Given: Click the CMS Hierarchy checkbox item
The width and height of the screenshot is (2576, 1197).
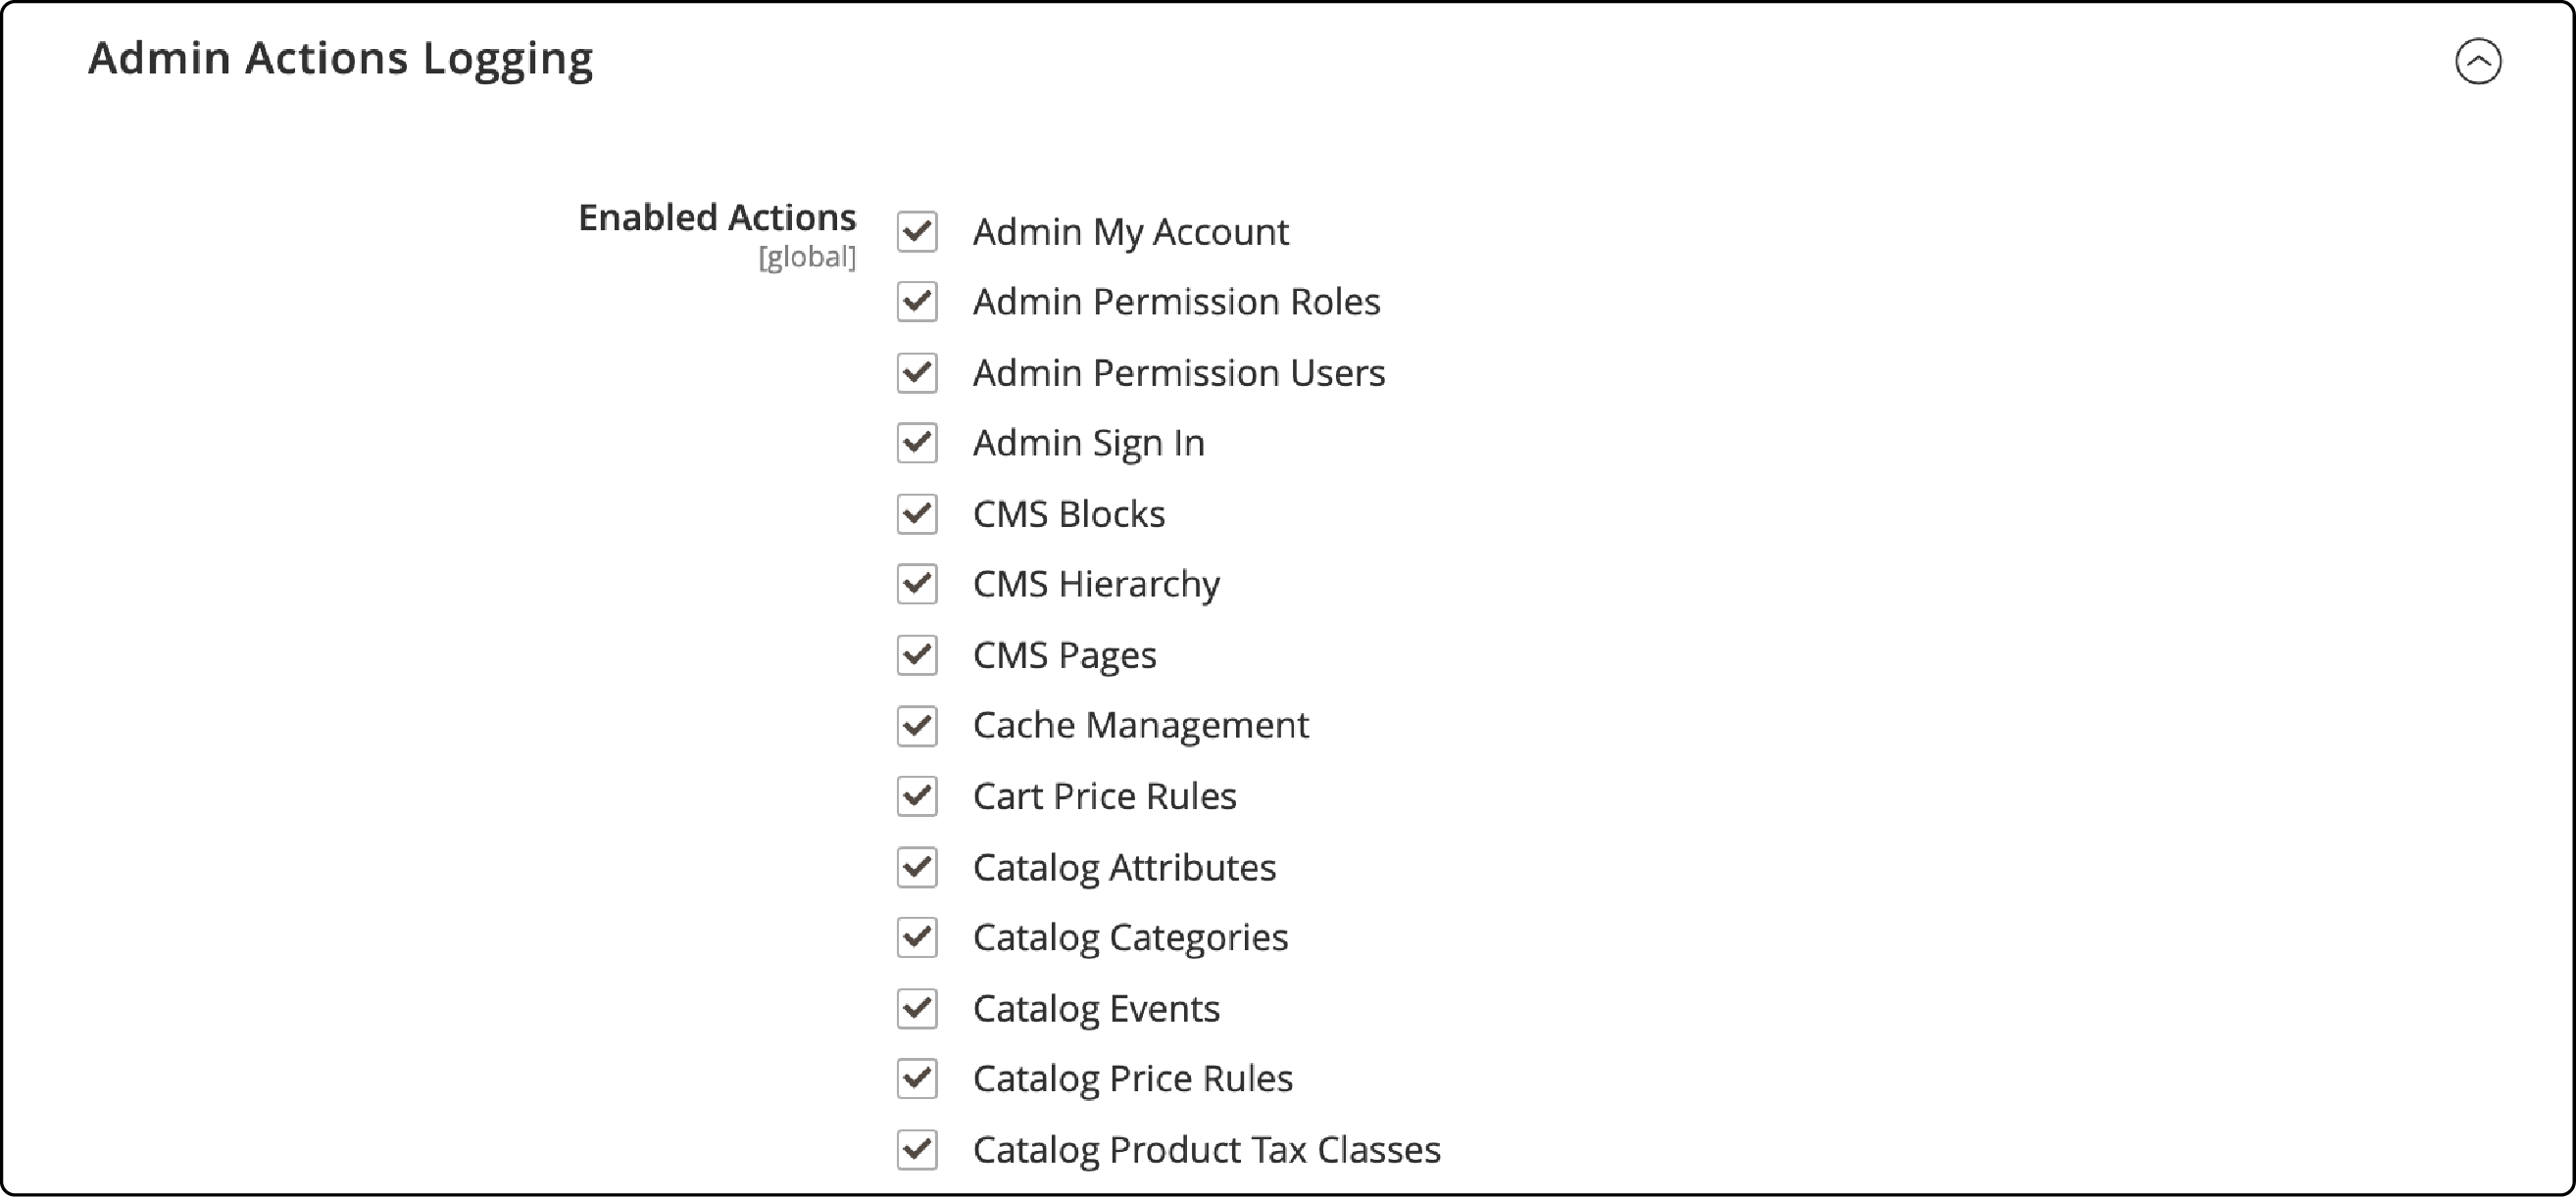Looking at the screenshot, I should coord(916,583).
